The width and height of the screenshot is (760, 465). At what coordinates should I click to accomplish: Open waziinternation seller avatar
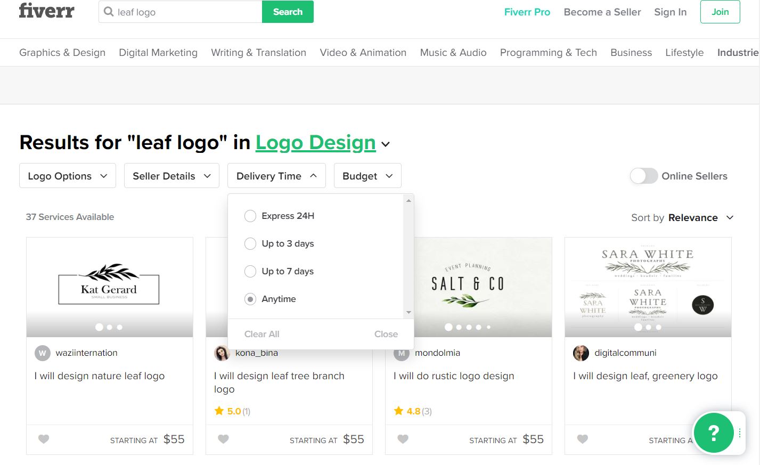[x=43, y=353]
